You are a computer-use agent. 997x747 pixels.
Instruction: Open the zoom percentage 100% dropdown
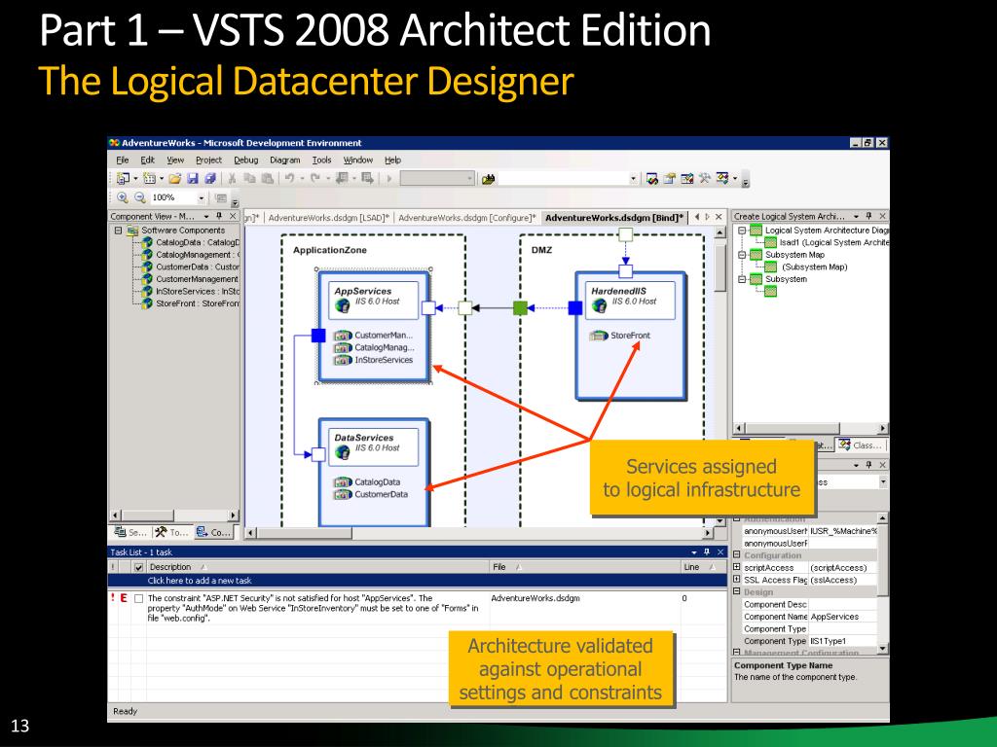(202, 198)
